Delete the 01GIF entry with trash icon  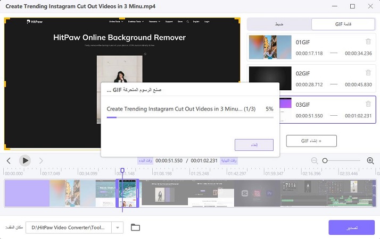(x=368, y=41)
